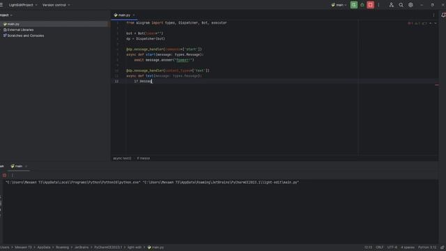Go to the previous highlighted problem arrow
This screenshot has width=446, height=251.
pyautogui.click(x=431, y=23)
